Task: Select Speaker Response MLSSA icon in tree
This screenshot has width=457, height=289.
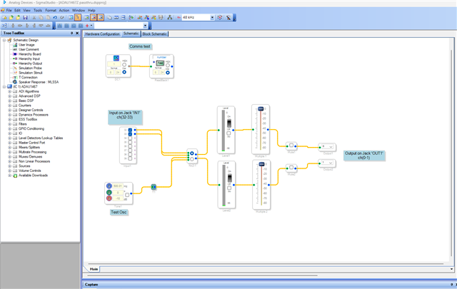Action: 15,82
